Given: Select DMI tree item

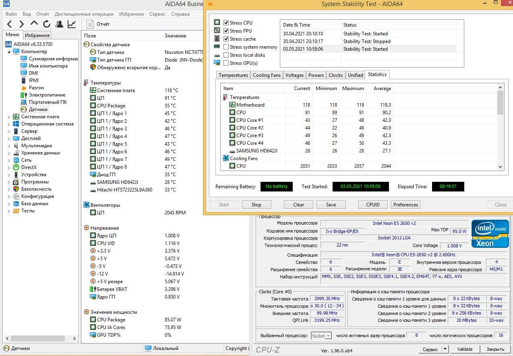Looking at the screenshot, I should pos(33,73).
